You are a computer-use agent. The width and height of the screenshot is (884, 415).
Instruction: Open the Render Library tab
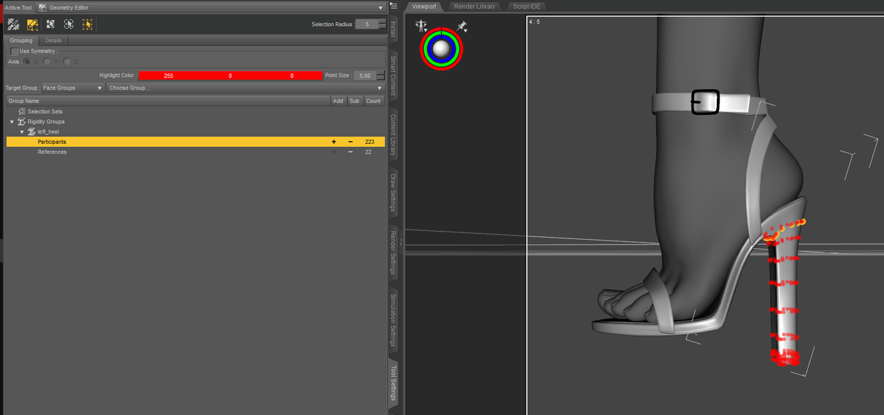(474, 6)
